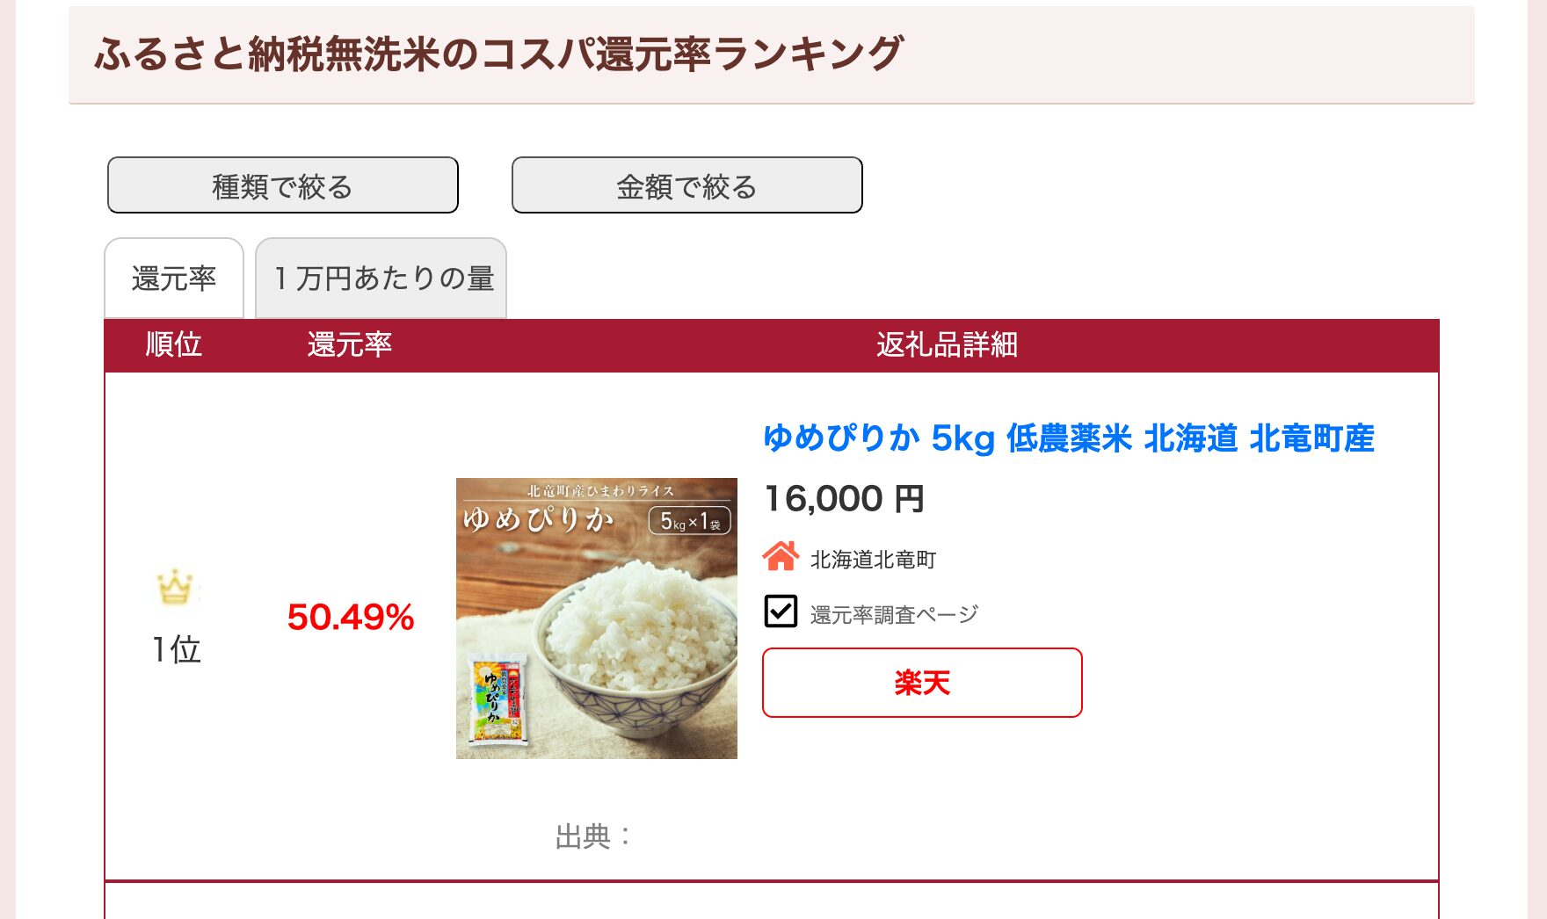
Task: Open the filter 種類で絞る
Action: 281,185
